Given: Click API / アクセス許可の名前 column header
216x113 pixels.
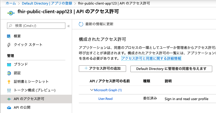Looking at the screenshot, I should click(110, 81).
